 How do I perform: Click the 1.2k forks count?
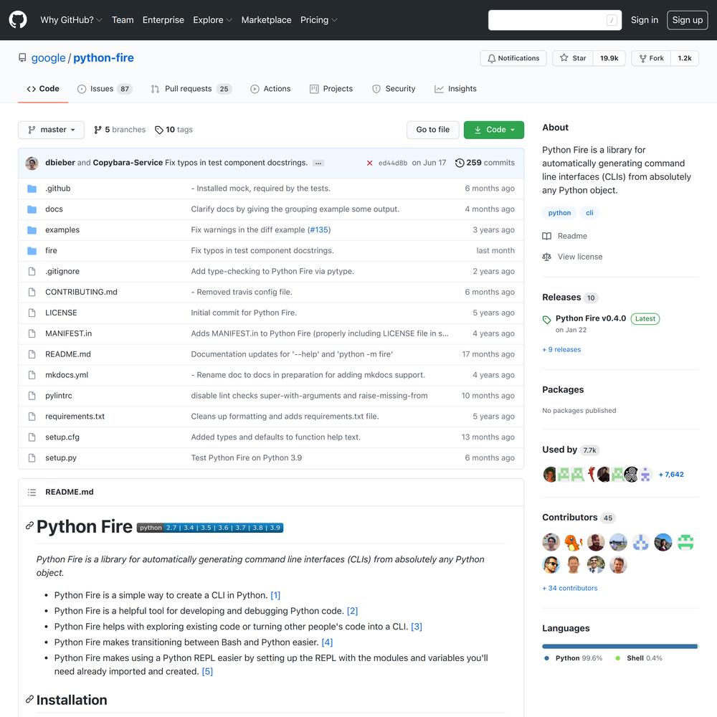(x=685, y=58)
